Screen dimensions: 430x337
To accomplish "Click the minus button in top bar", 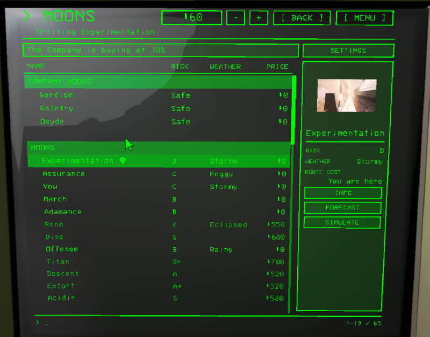I will [x=235, y=18].
